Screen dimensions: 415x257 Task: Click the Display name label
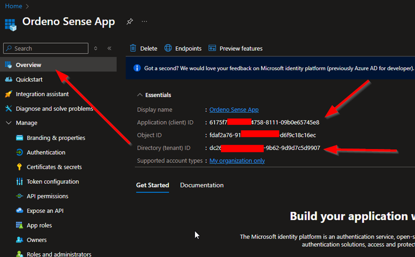click(x=155, y=110)
